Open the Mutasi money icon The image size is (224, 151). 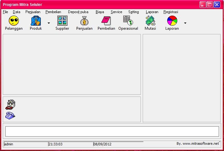coord(150,21)
